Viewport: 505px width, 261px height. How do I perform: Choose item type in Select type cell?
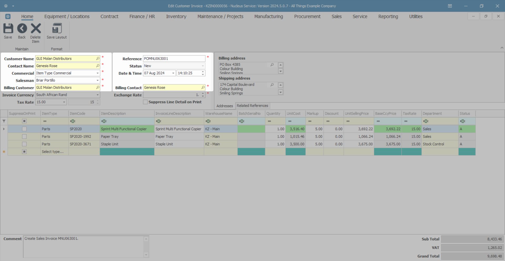pyautogui.click(x=54, y=152)
